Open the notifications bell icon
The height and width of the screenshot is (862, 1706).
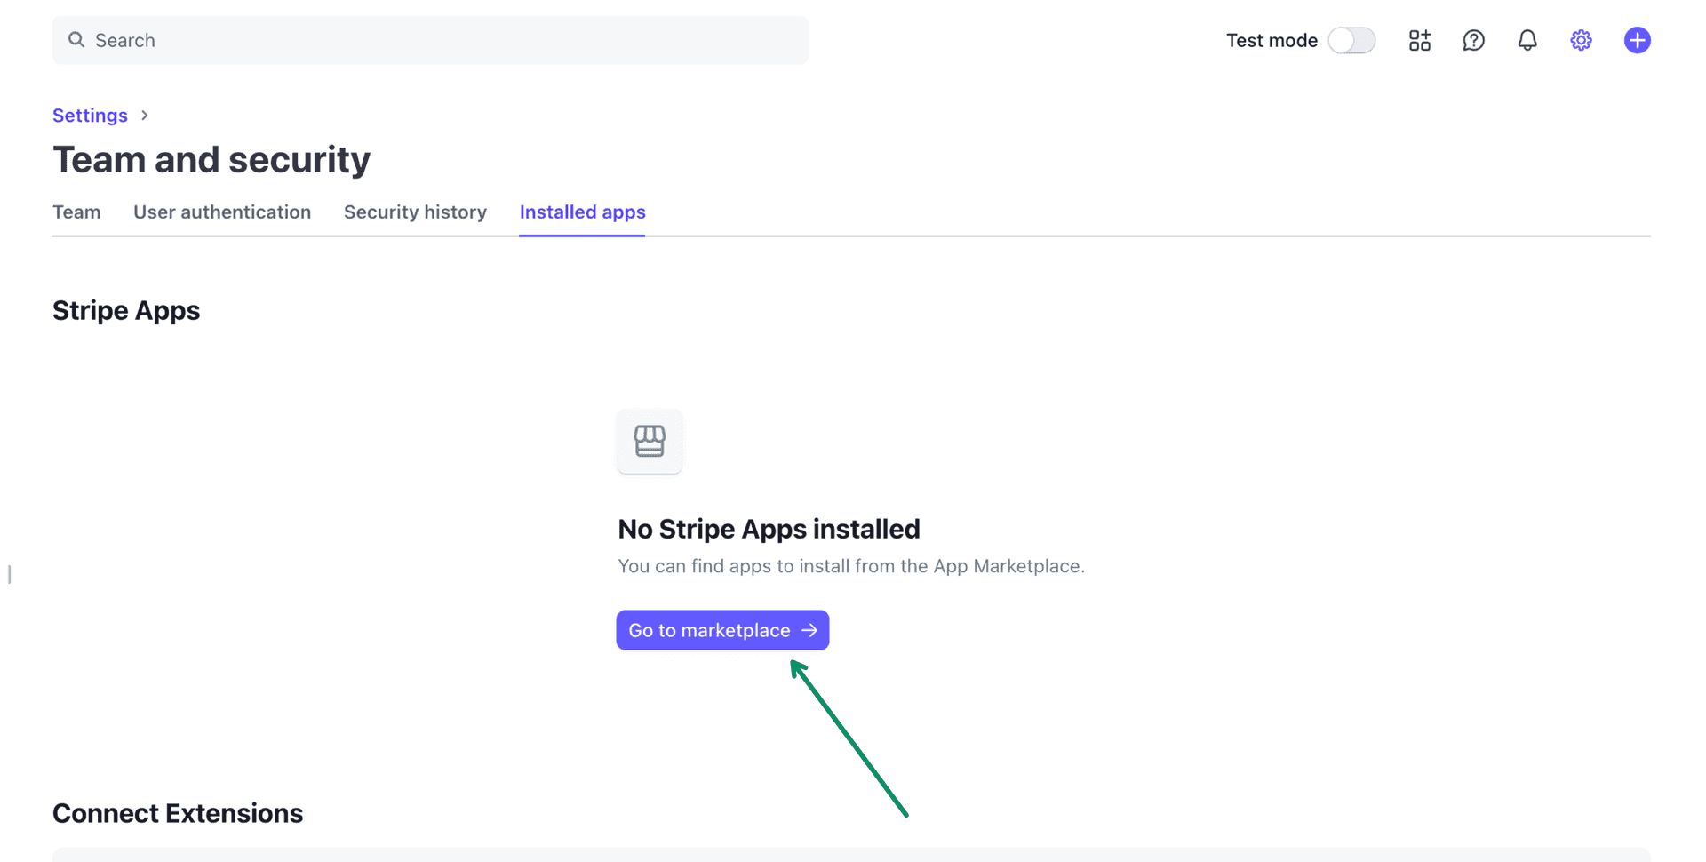click(x=1527, y=40)
